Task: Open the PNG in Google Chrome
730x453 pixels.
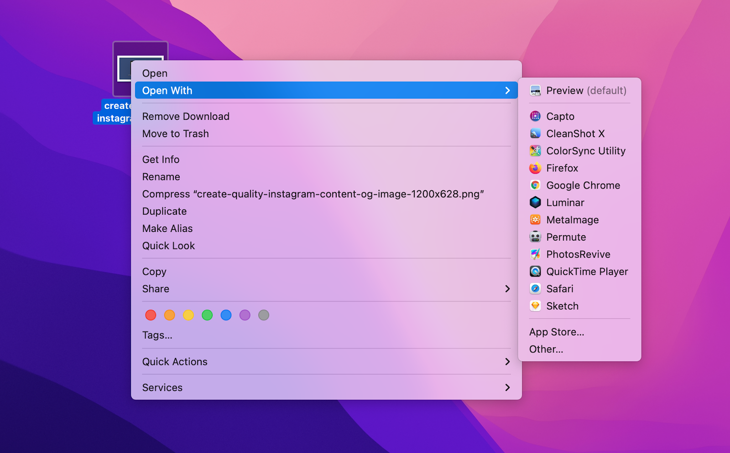Action: (583, 185)
